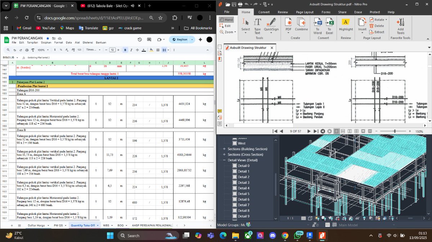Switch to the PW QS sheet tab
This screenshot has width=432, height=242.
click(x=58, y=225)
